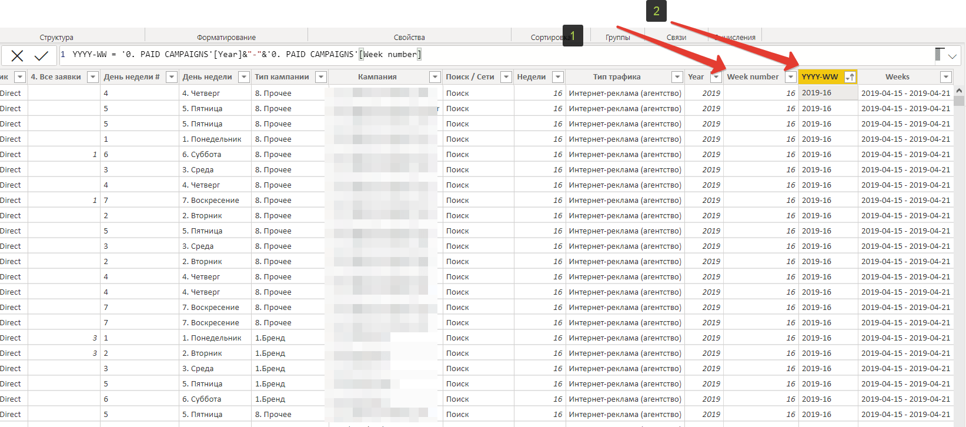
Task: Select the 'Year' column header
Action: coord(696,77)
